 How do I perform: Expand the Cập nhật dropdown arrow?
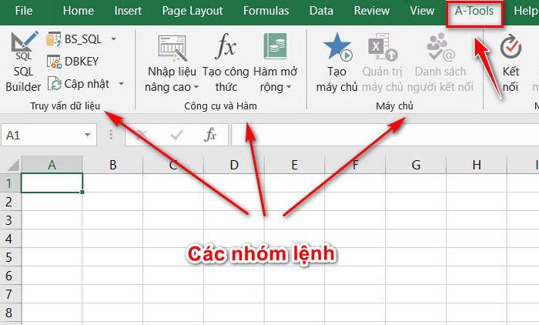point(122,84)
